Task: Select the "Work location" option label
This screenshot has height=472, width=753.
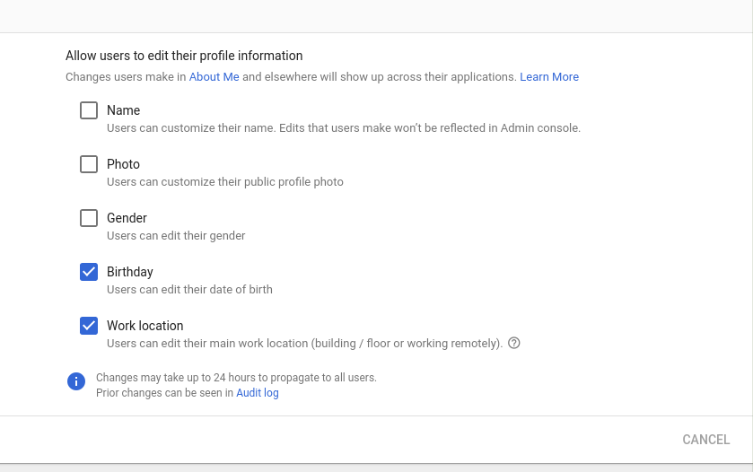Action: [144, 326]
